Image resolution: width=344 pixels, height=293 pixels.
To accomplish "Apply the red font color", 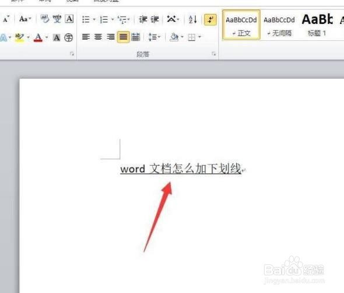I will (x=38, y=37).
